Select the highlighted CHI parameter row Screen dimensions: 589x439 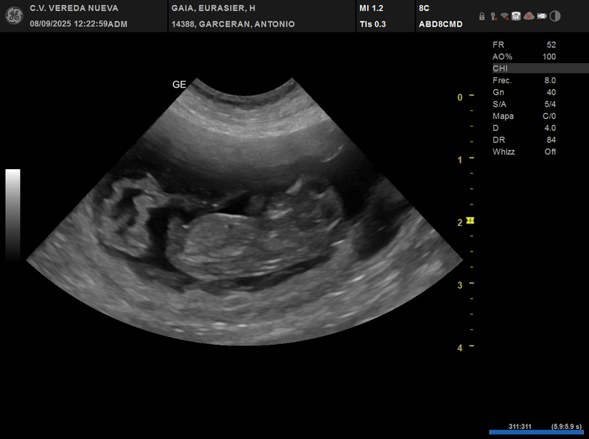tap(539, 68)
